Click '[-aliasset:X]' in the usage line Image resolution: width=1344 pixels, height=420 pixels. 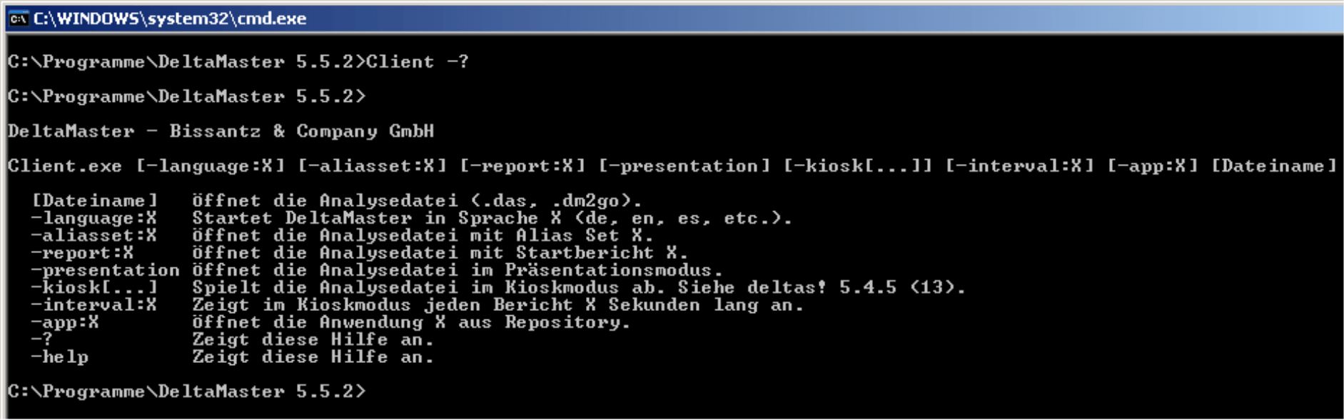373,167
